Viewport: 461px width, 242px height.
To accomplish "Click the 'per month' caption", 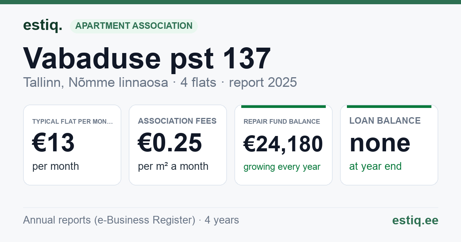I will point(56,166).
